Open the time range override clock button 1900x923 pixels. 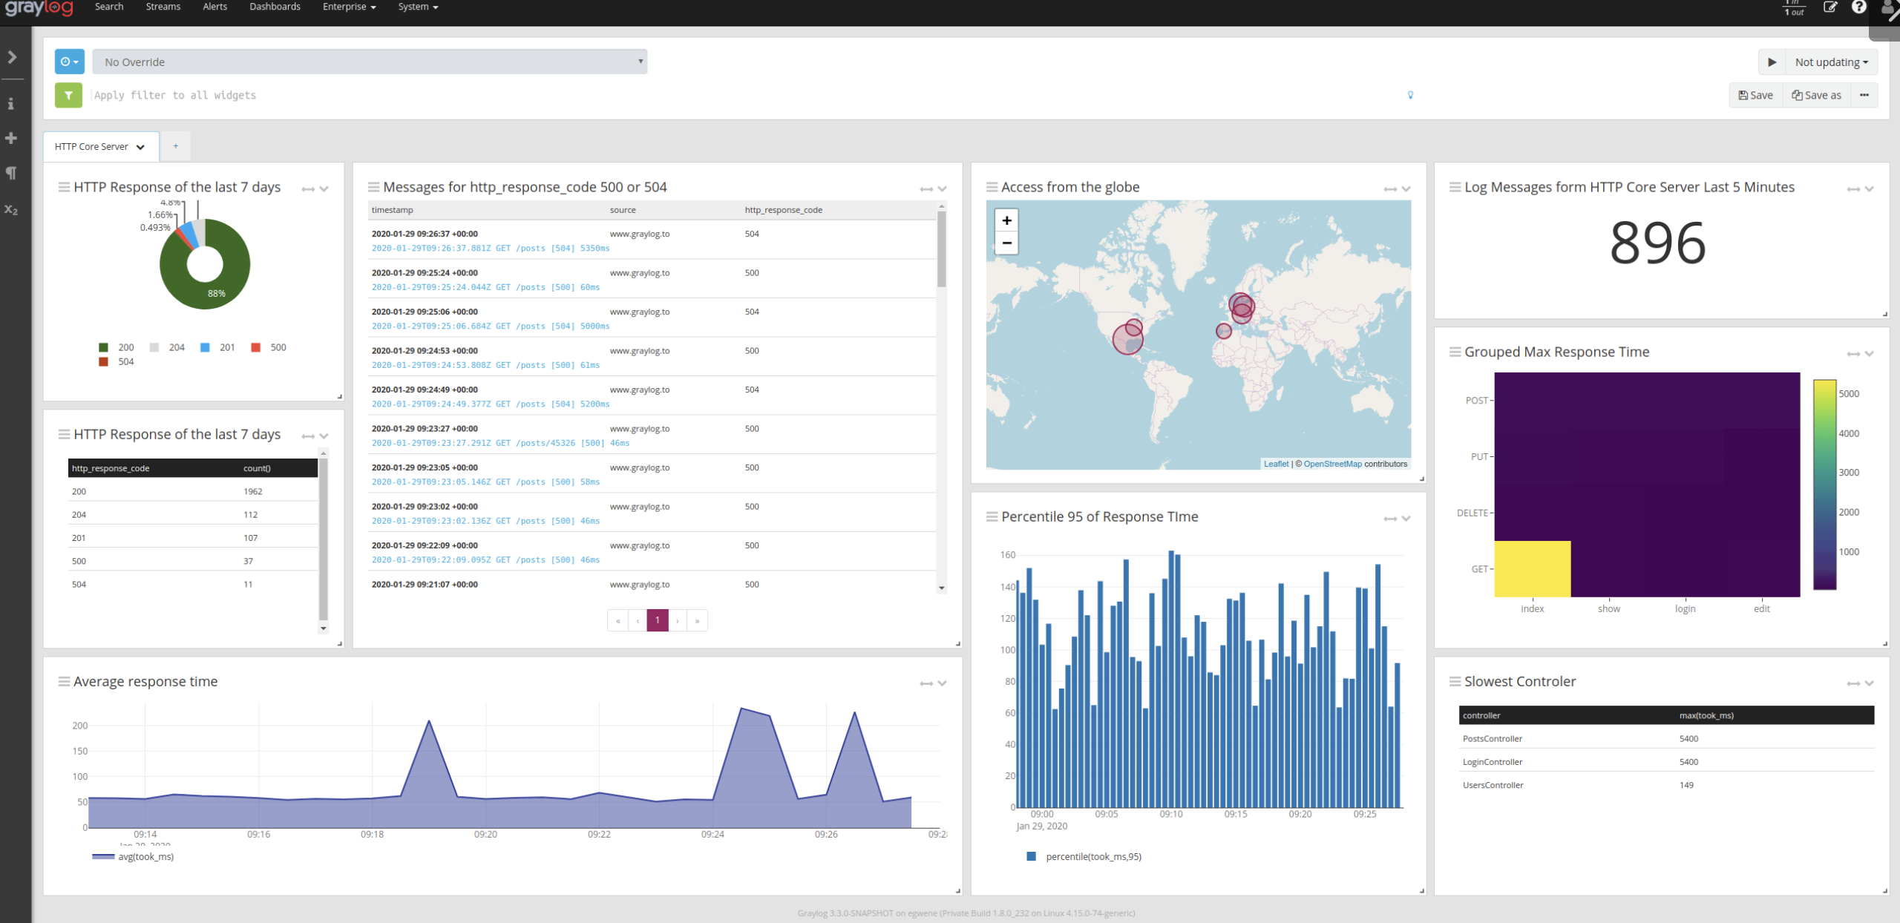(x=69, y=62)
